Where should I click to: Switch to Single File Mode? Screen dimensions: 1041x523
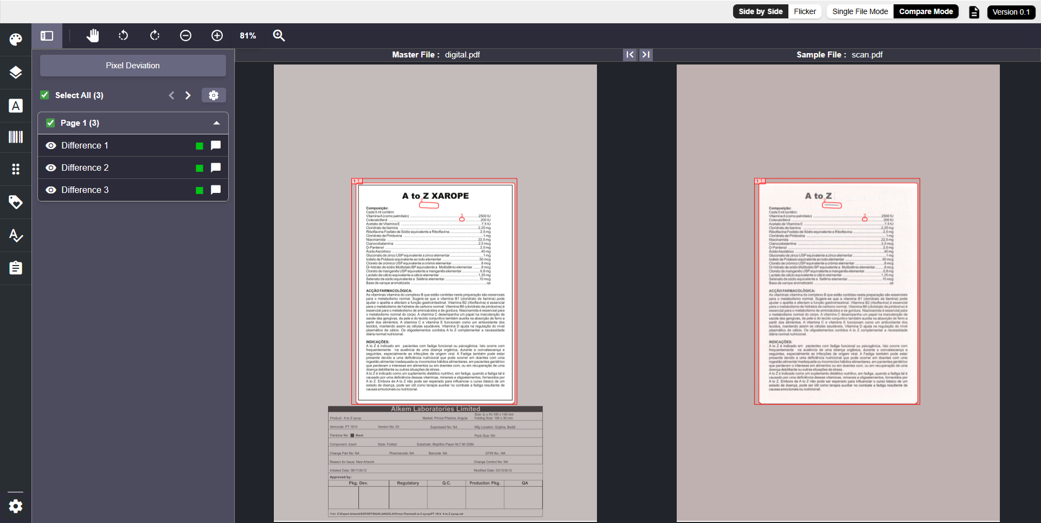[860, 11]
